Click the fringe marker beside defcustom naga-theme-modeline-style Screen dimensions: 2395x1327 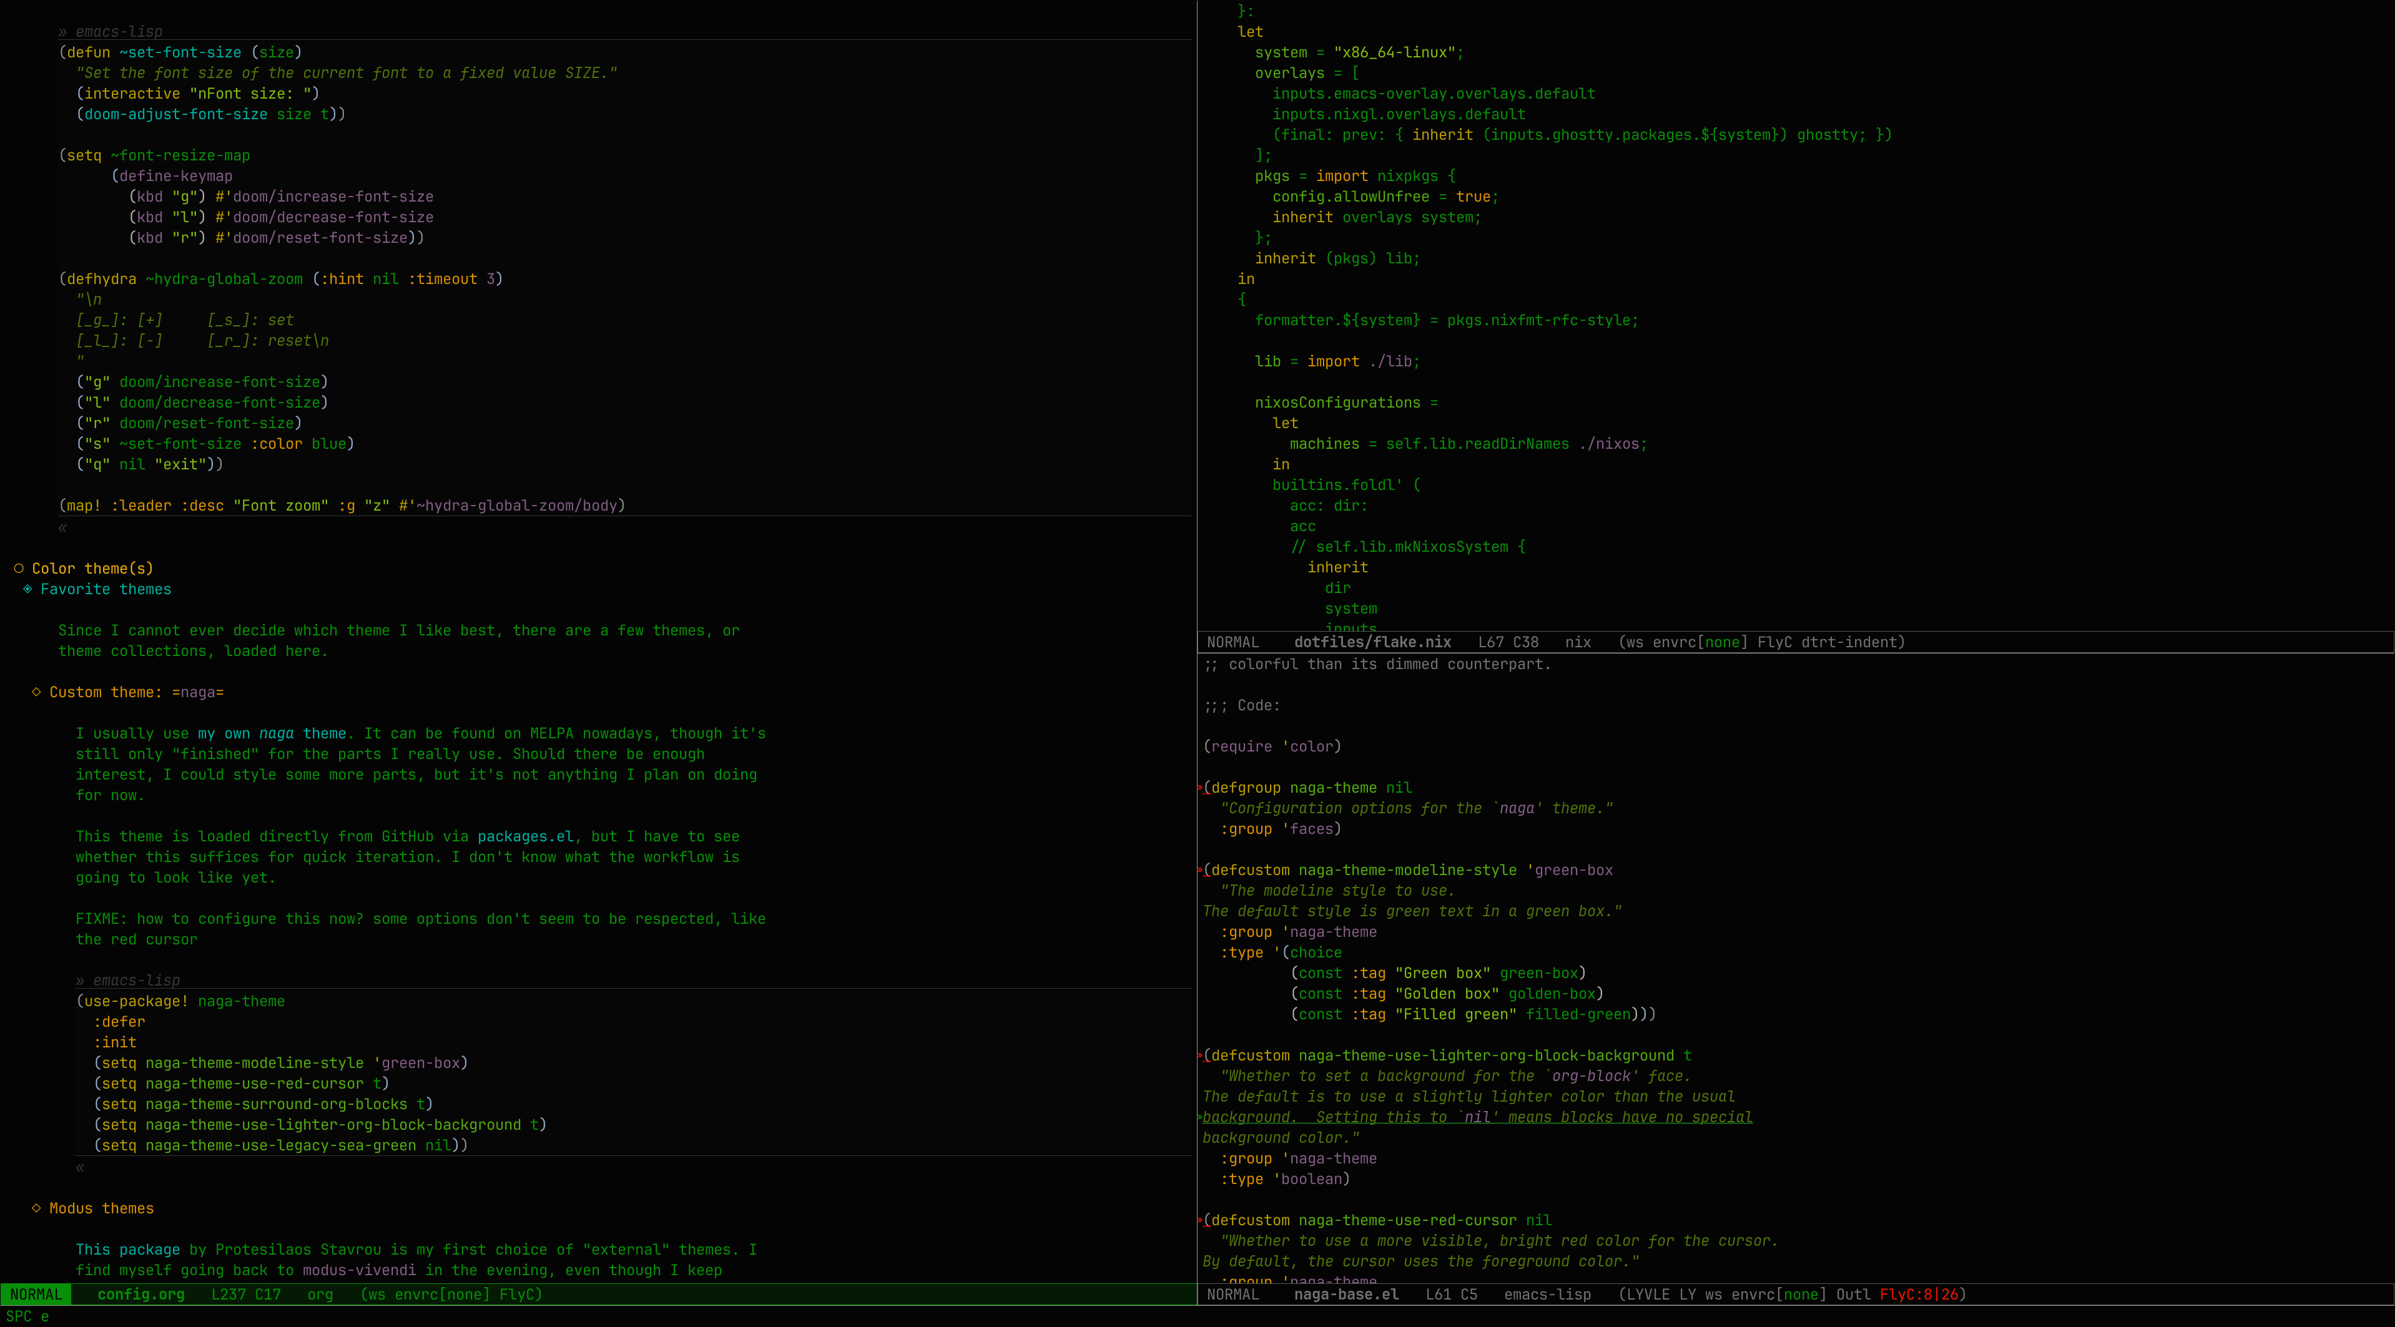1200,871
